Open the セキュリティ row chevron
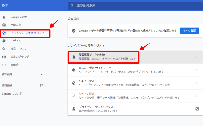 tap(197, 83)
